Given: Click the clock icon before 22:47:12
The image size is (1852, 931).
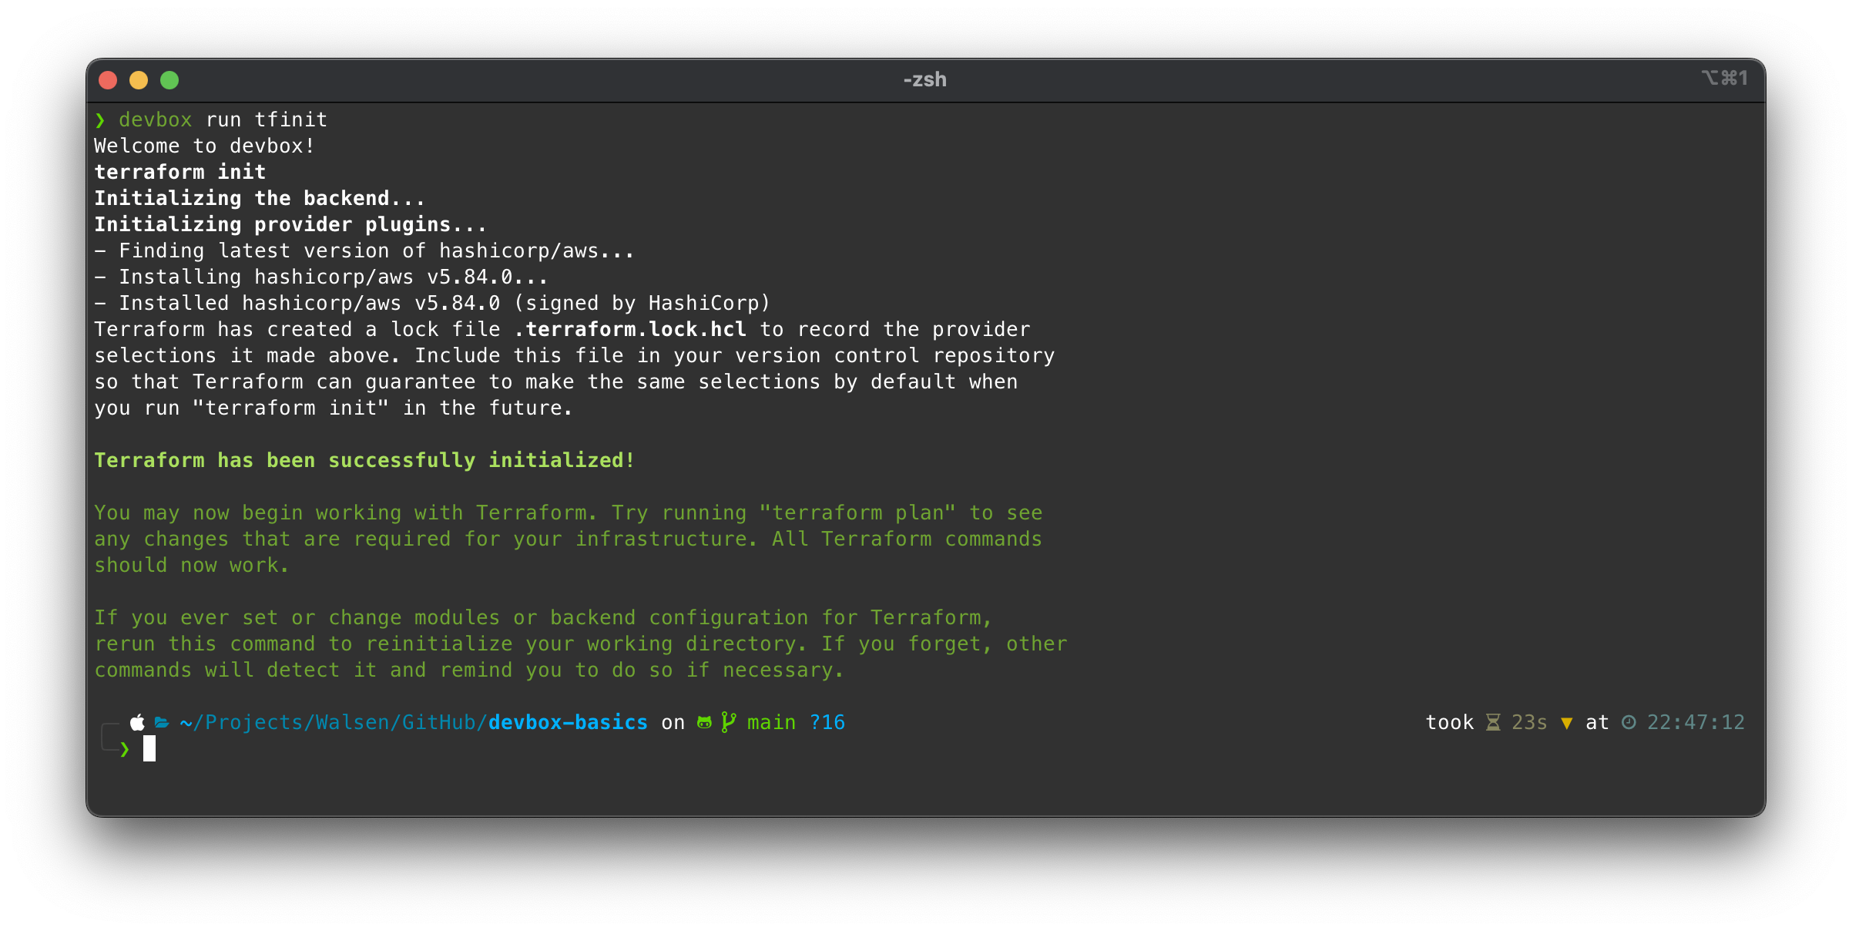Looking at the screenshot, I should (x=1629, y=722).
